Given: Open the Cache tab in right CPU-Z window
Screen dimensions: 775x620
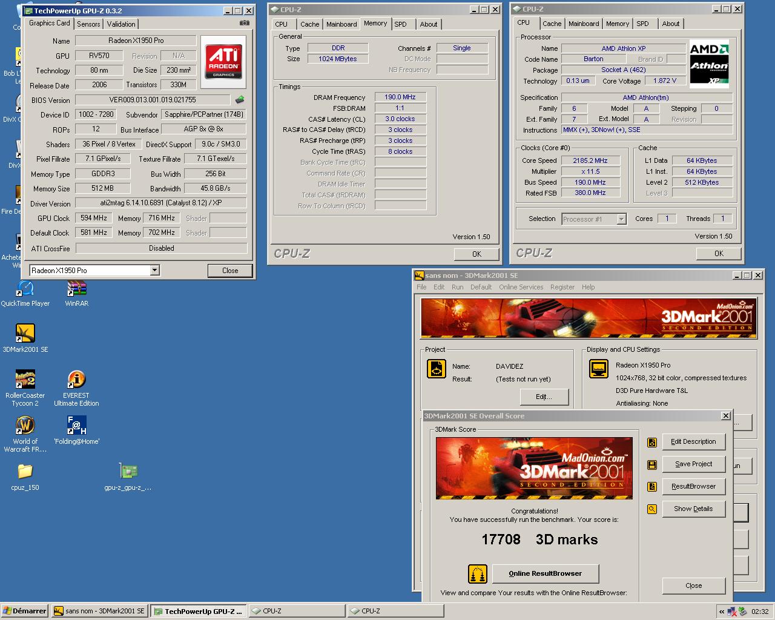Looking at the screenshot, I should tap(552, 24).
